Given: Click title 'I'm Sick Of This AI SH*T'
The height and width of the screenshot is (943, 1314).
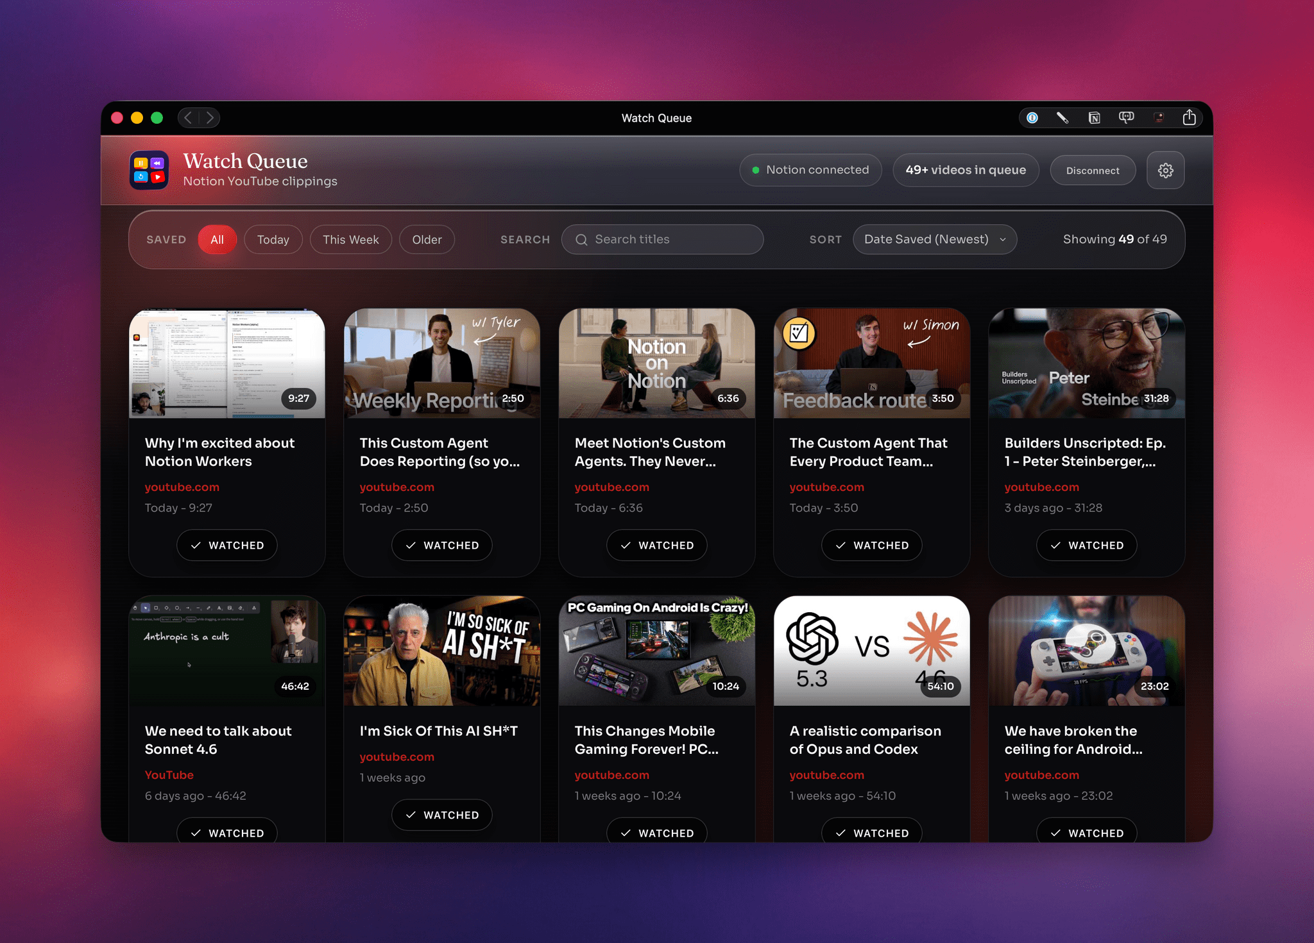Looking at the screenshot, I should pos(439,731).
